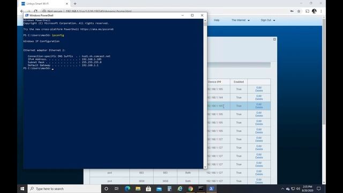Open File Explorer from the taskbar
This screenshot has height=193, width=343.
click(x=138, y=189)
